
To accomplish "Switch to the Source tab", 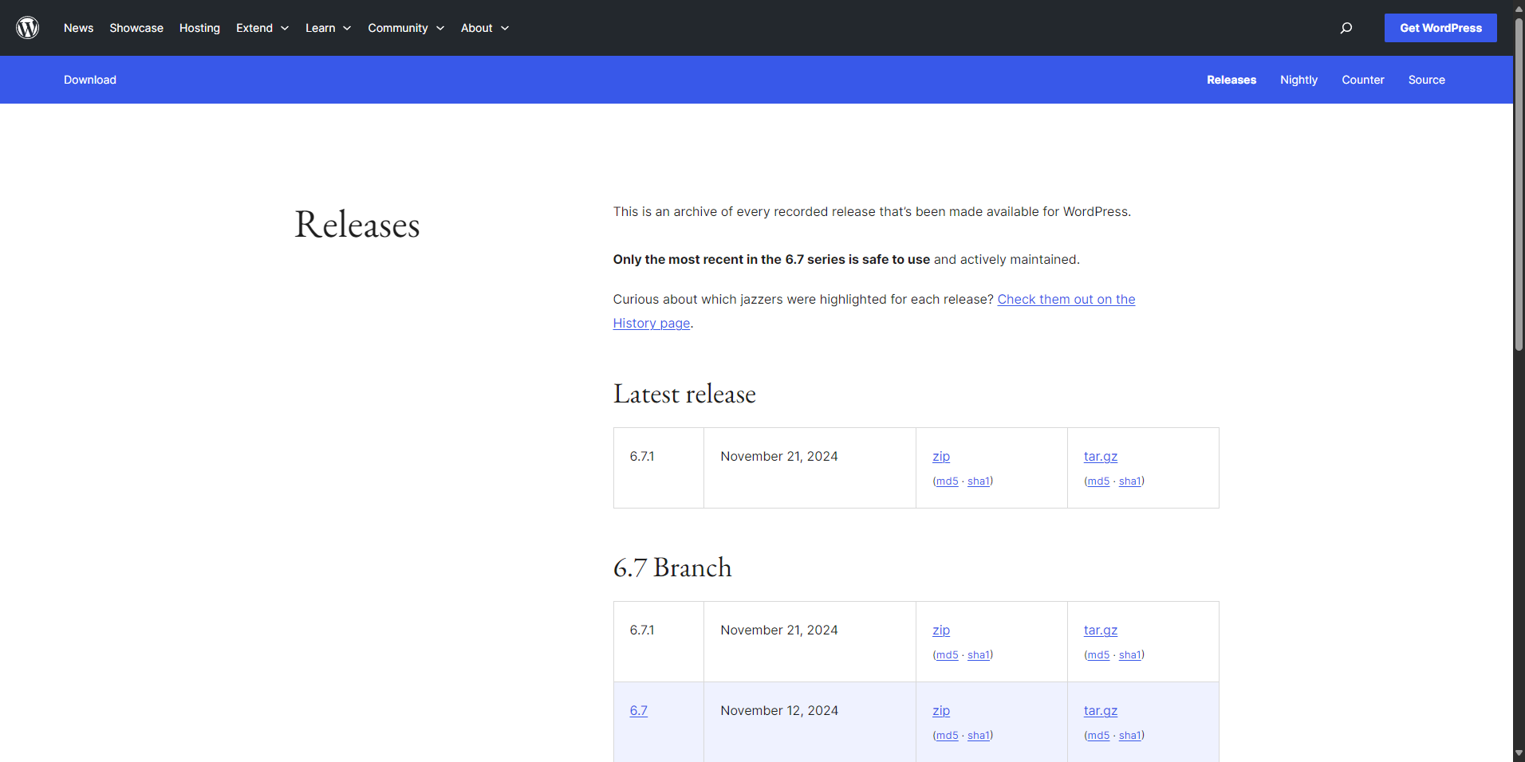I will coord(1426,80).
